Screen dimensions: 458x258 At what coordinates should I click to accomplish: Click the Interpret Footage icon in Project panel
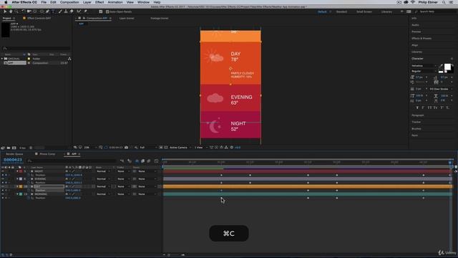coord(3,148)
